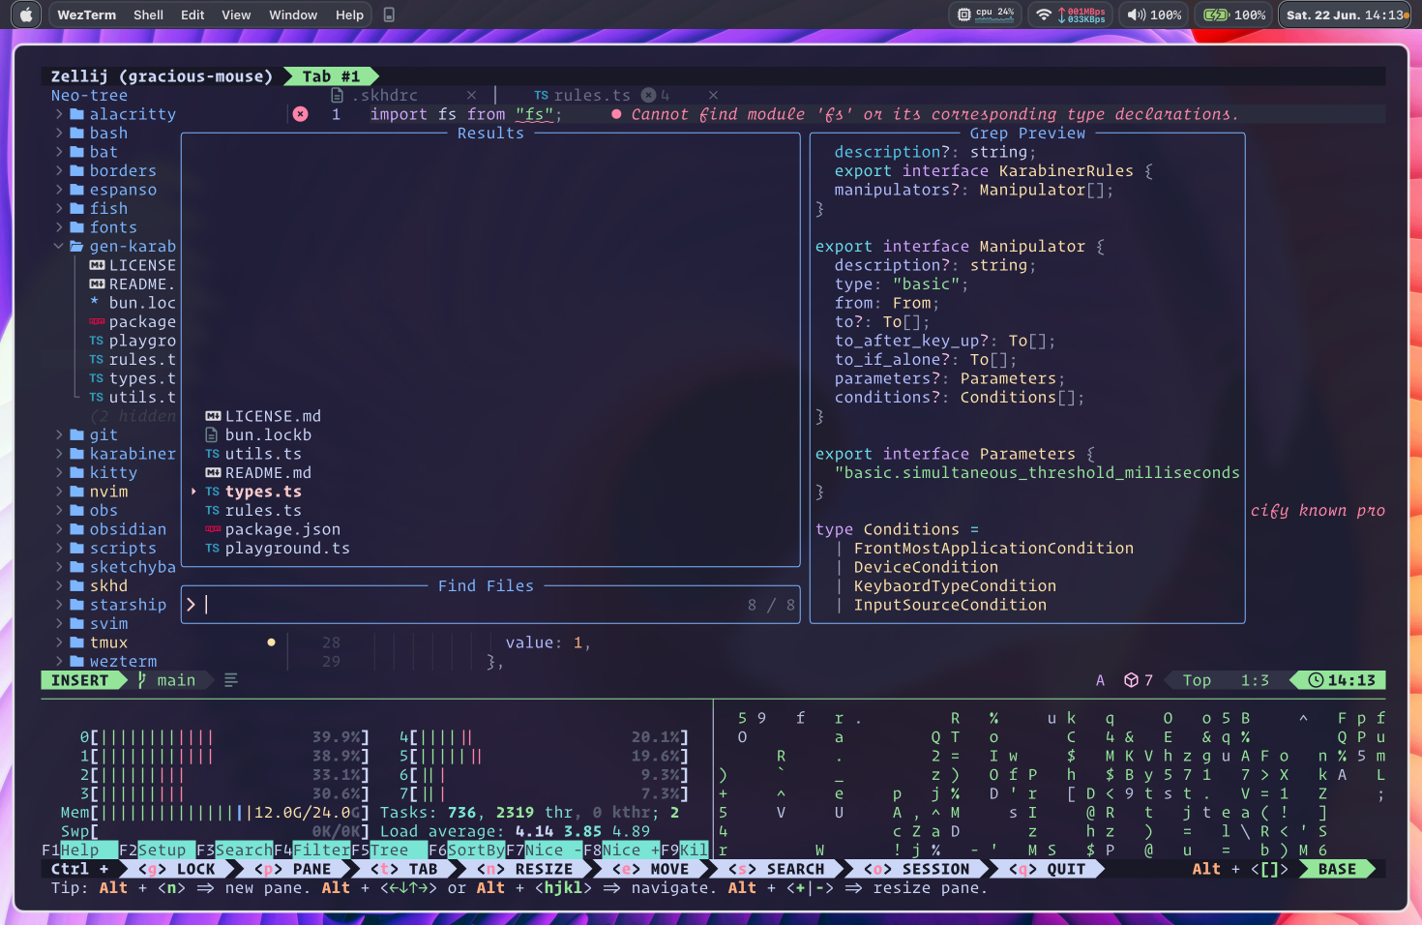
Task: Select types.ts in Telescope results
Action: 253,492
